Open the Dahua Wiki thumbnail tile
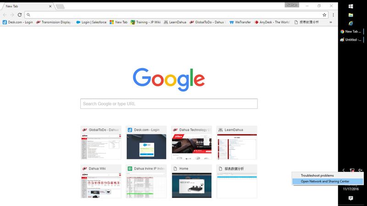The height and width of the screenshot is (206, 367). tap(101, 181)
